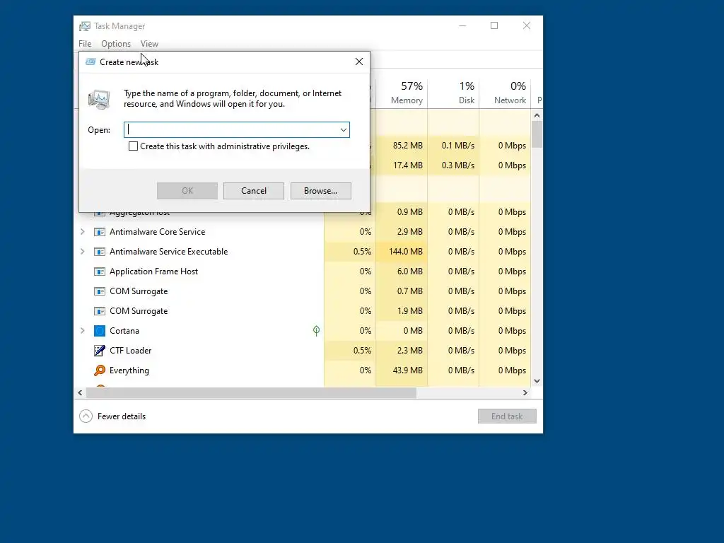The width and height of the screenshot is (724, 543).
Task: Open the Options menu
Action: (116, 44)
